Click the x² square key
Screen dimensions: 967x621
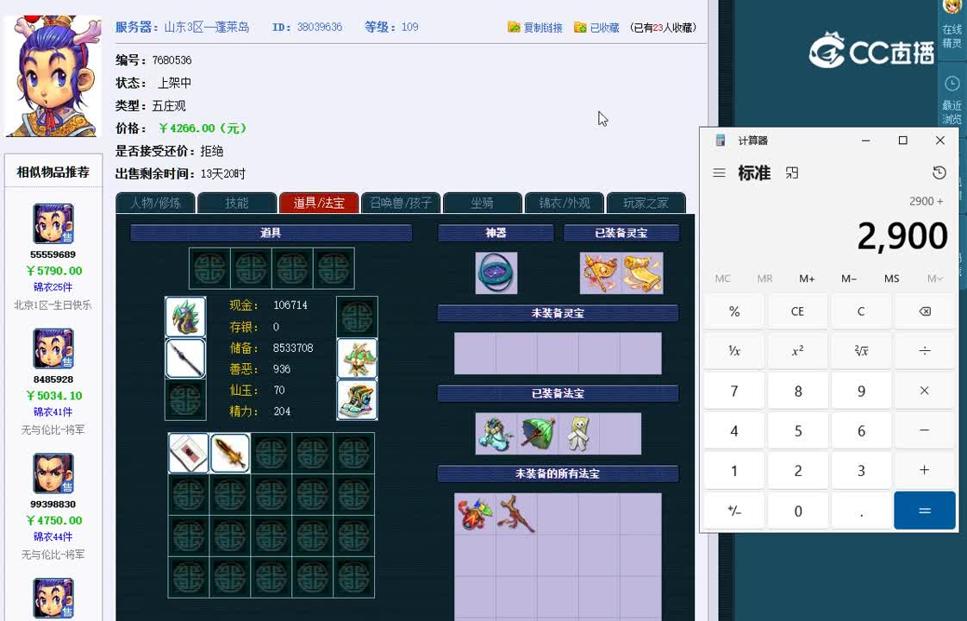[797, 351]
